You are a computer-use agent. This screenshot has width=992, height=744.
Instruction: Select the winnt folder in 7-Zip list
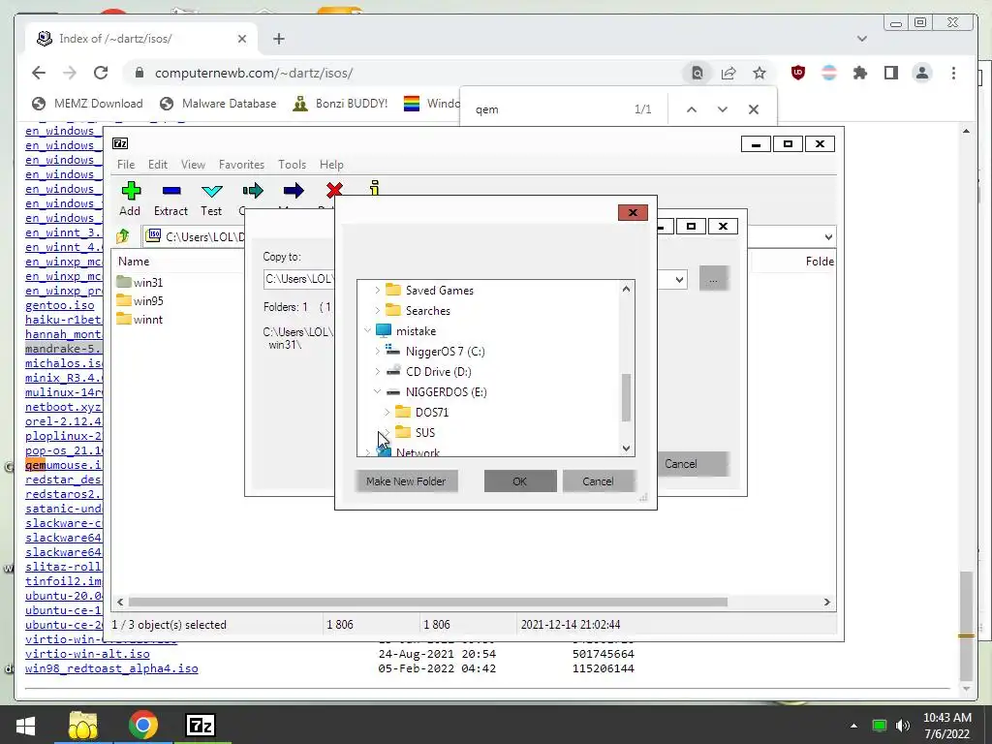pos(148,320)
